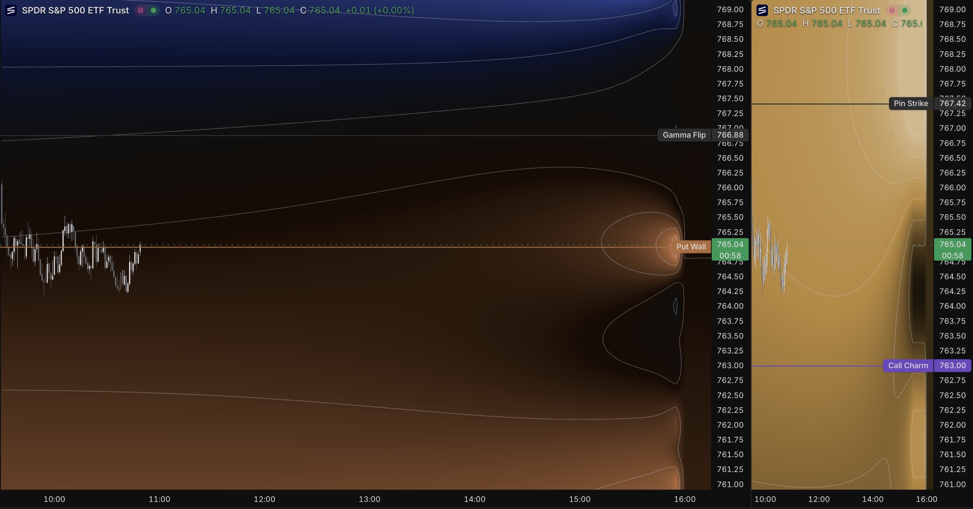Select the Gamma Flip level label

coord(684,135)
